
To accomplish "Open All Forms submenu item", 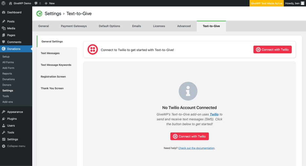I will point(8,62).
